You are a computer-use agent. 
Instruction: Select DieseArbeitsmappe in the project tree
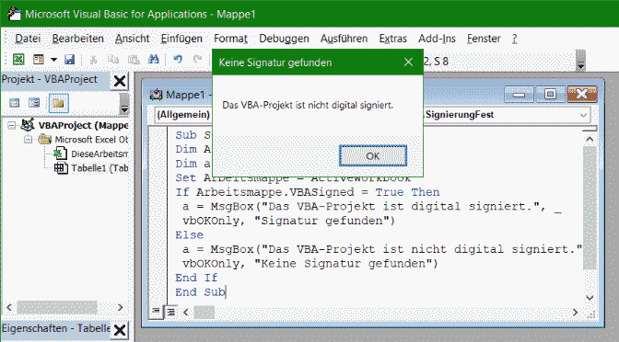click(99, 154)
